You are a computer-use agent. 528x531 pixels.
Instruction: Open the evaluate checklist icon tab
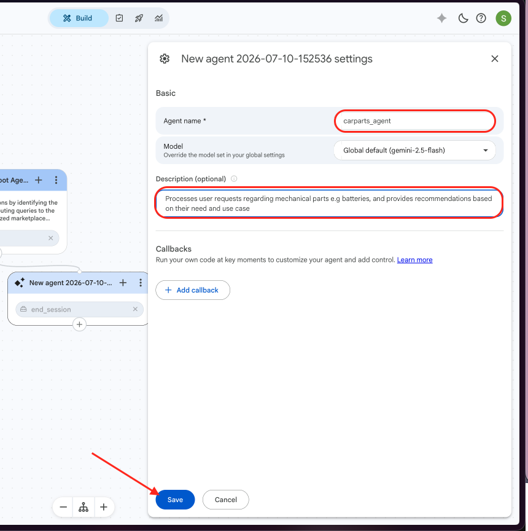pyautogui.click(x=119, y=18)
